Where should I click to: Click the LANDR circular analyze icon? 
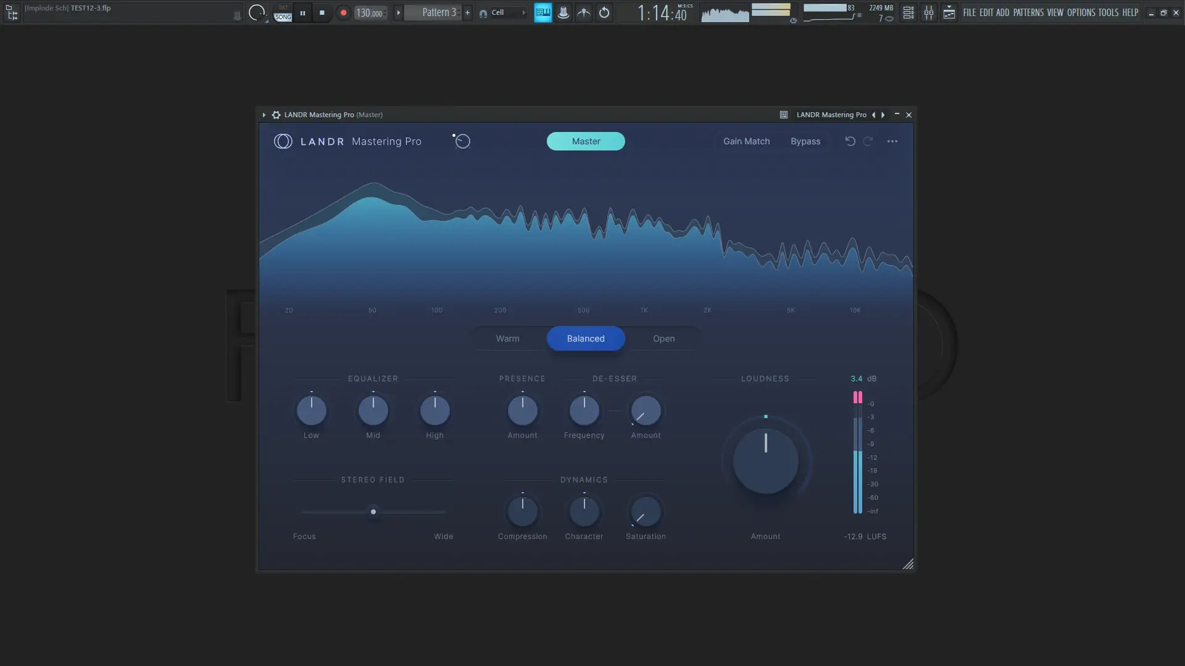[462, 141]
